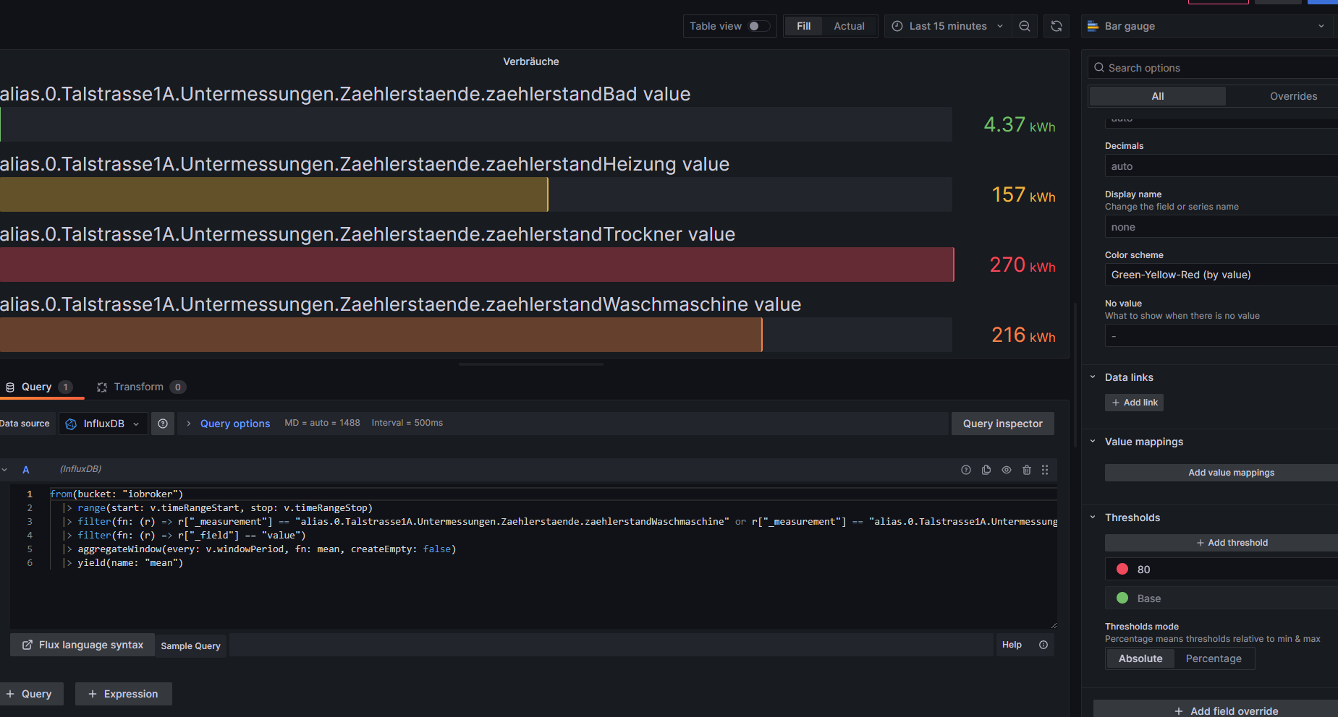The width and height of the screenshot is (1338, 717).
Task: Collapse Value mappings section
Action: click(1093, 442)
